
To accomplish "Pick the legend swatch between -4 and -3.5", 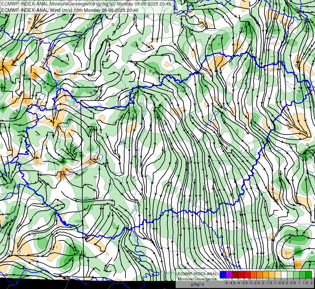I will click(x=241, y=275).
